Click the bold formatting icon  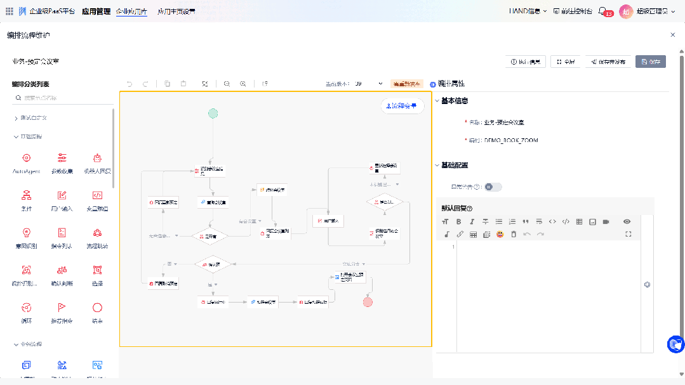click(458, 221)
